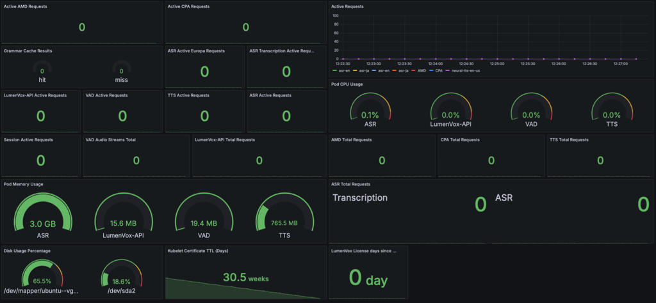Open the Pod Memory Usage panel title menu
Viewport: 656px width, 303px height.
pyautogui.click(x=24, y=184)
